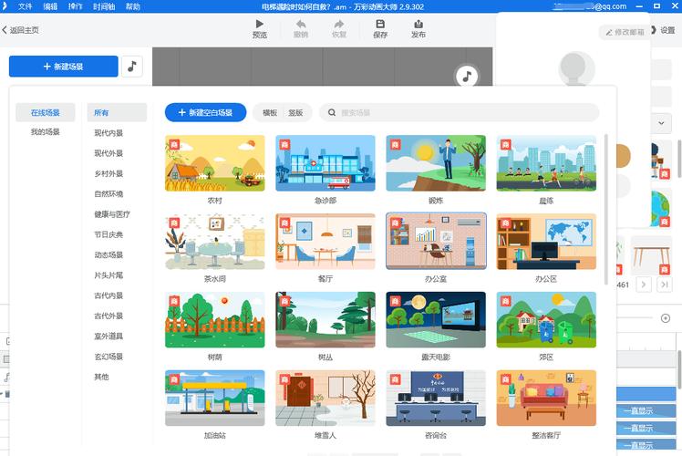Screen dimensions: 682x456
Task: Click the Undo (撤销) arrow icon
Action: [x=300, y=25]
